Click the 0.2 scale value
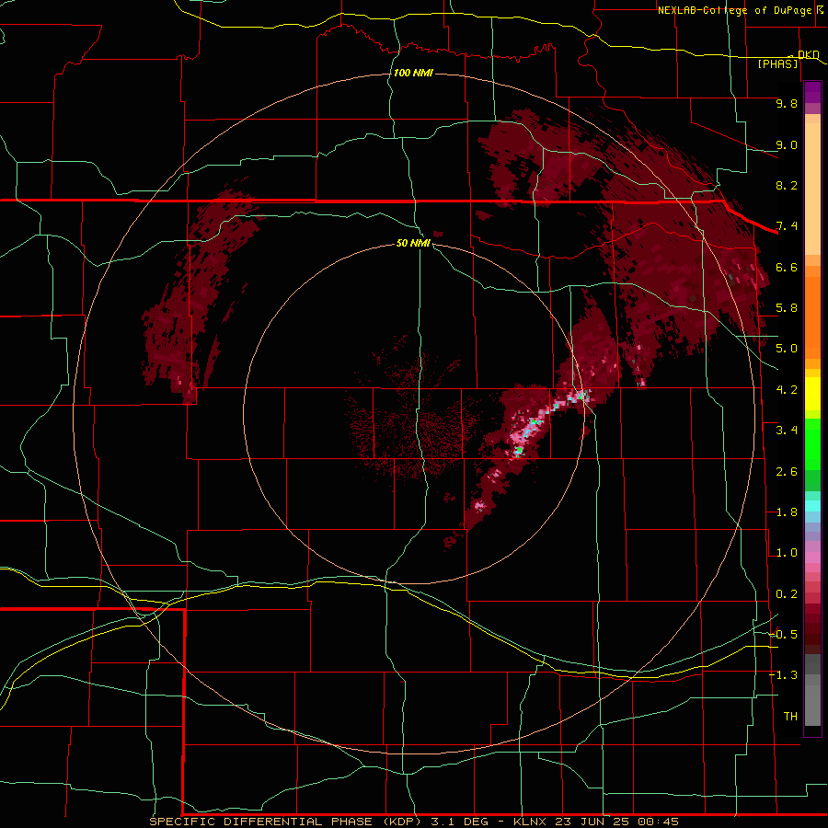 [787, 594]
